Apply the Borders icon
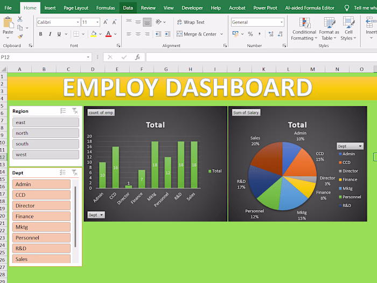 [x=76, y=34]
